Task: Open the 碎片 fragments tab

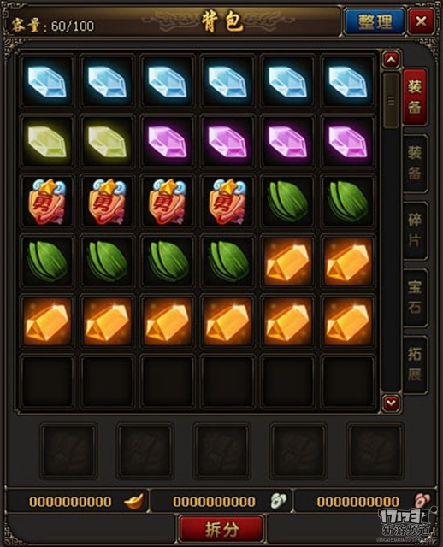Action: pos(415,230)
